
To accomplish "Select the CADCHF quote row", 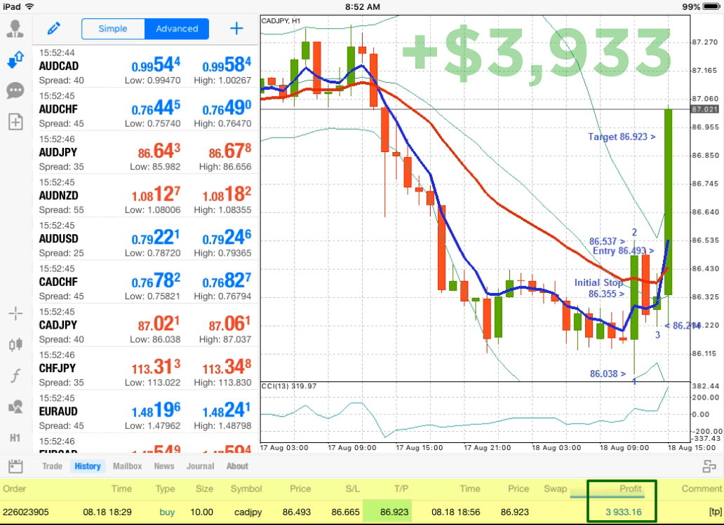I will point(145,282).
